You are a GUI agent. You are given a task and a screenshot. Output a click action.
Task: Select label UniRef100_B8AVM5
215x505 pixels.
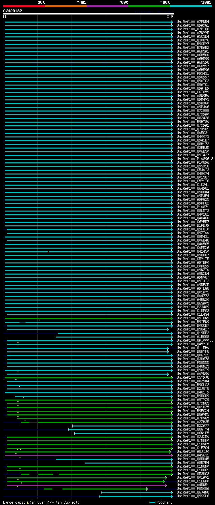193,414
